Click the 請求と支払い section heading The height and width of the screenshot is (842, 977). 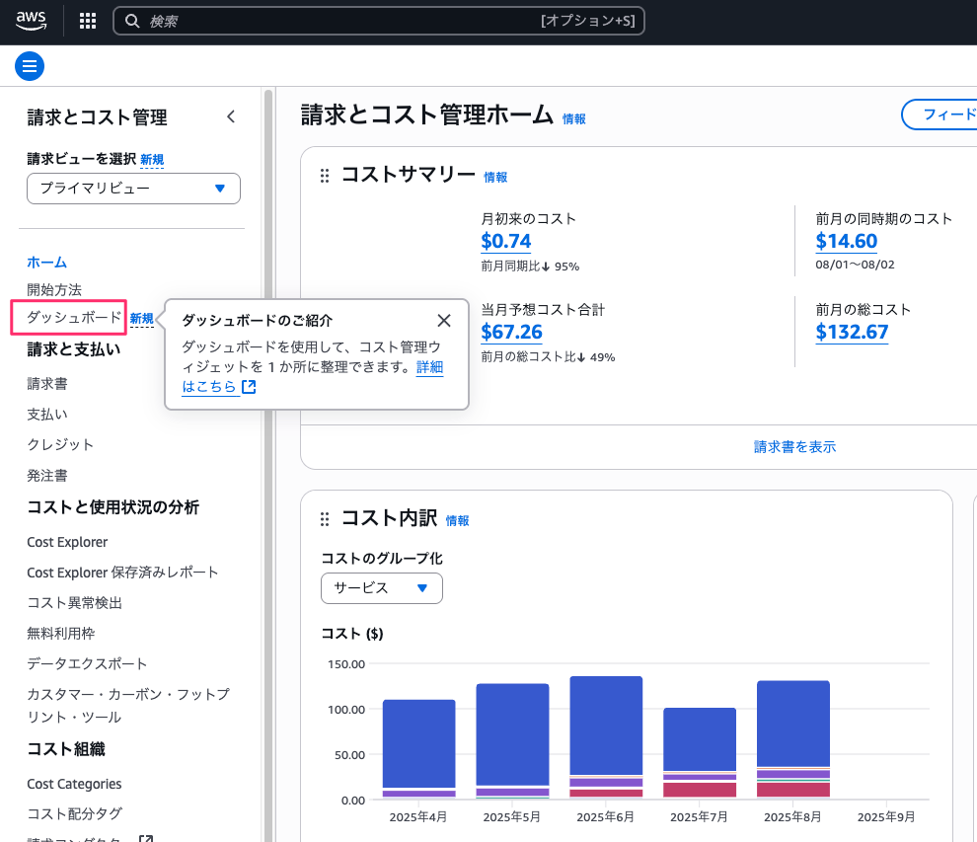click(74, 349)
